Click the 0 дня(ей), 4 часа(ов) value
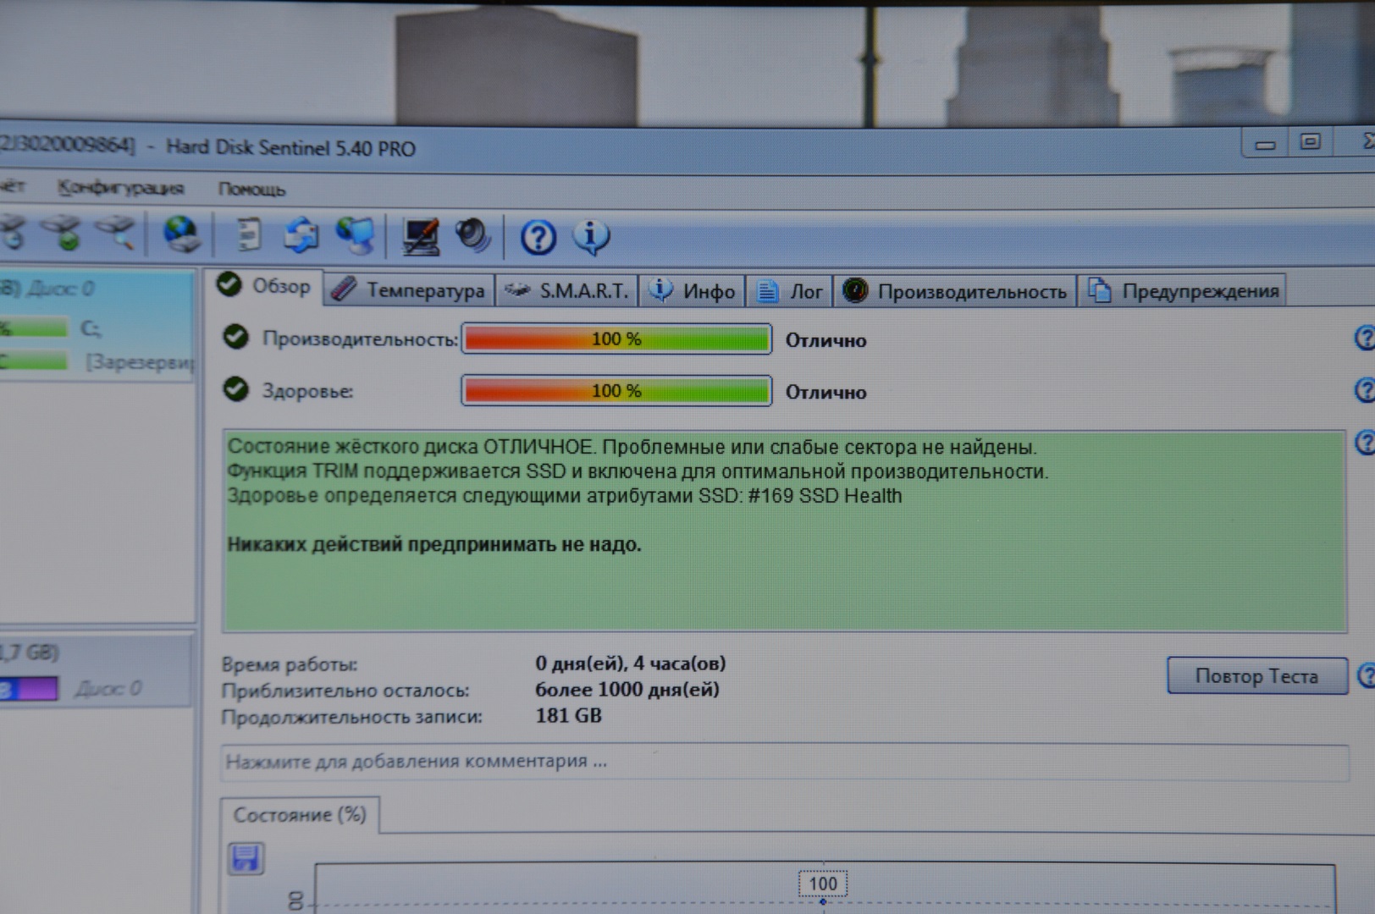This screenshot has width=1375, height=914. point(631,663)
